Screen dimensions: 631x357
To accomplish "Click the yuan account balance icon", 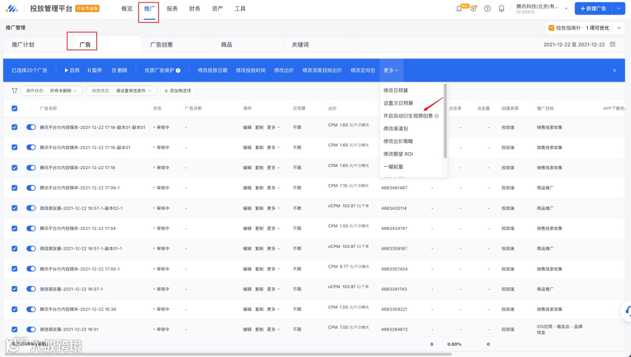I will point(473,8).
